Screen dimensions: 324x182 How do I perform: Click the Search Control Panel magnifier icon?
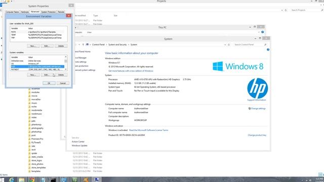(265, 44)
